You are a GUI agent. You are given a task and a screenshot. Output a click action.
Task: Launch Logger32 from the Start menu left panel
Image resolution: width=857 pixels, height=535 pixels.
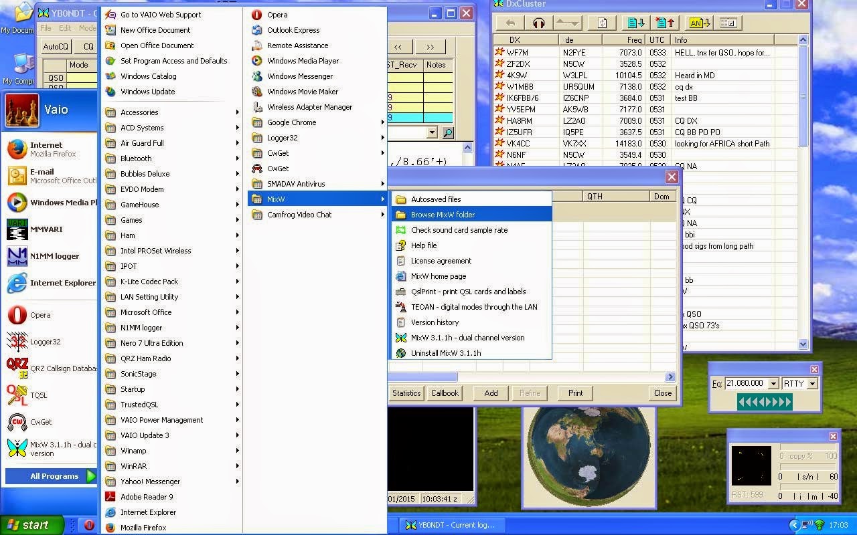(50, 342)
